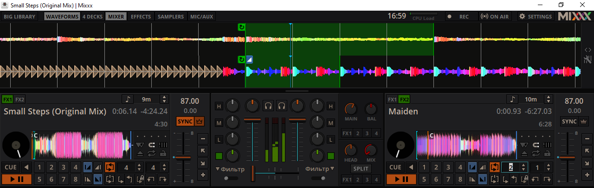Screen dimensions: 594x188
Task: Eject track from Small Steps deck
Action: 140,154
